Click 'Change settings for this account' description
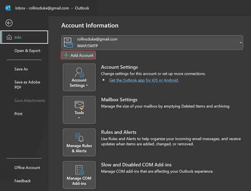The image size is (251, 191). coord(153,74)
